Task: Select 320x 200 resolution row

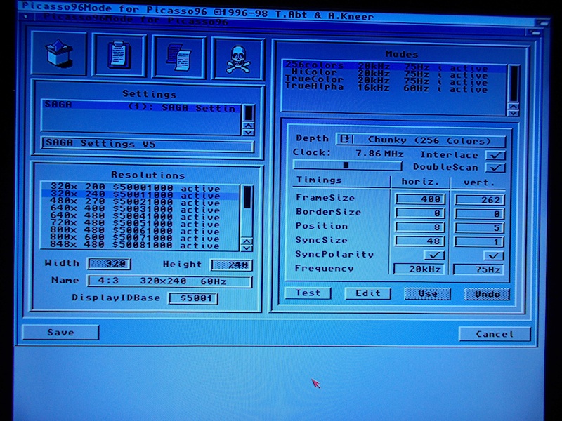Action: [x=140, y=187]
